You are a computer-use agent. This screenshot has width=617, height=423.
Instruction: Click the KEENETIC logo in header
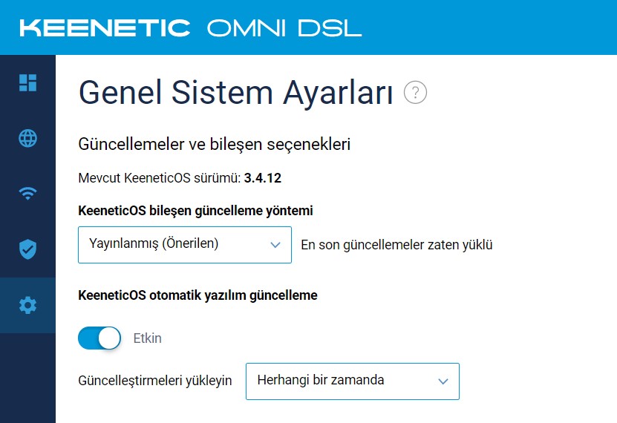[105, 28]
